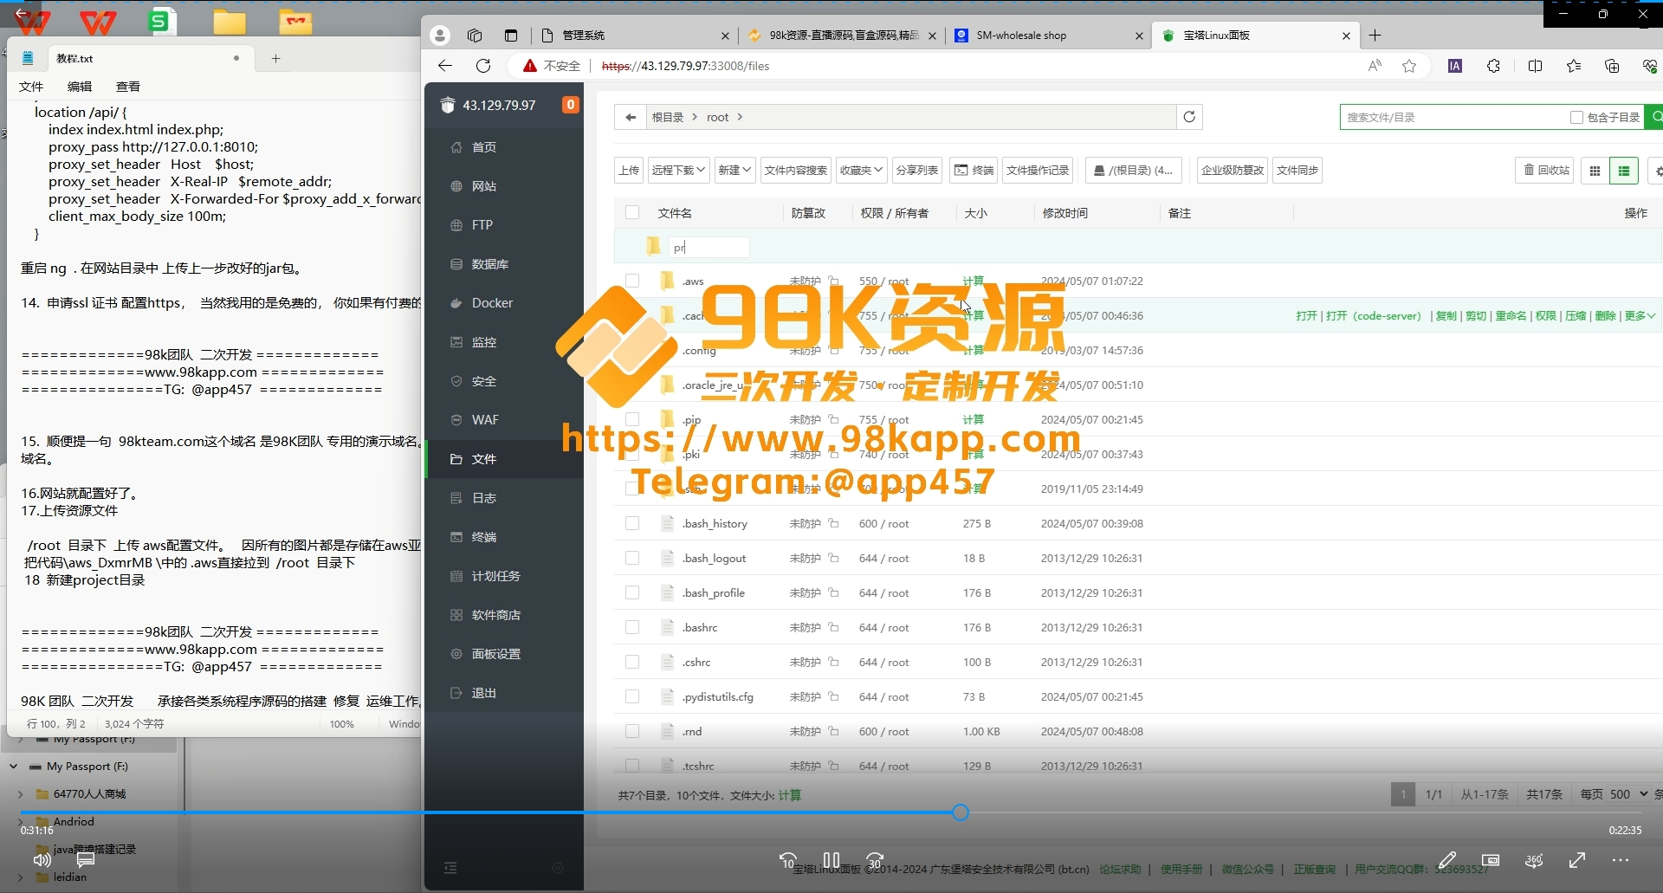Check the .bash_profile file checkbox
Image resolution: width=1663 pixels, height=893 pixels.
coord(632,592)
